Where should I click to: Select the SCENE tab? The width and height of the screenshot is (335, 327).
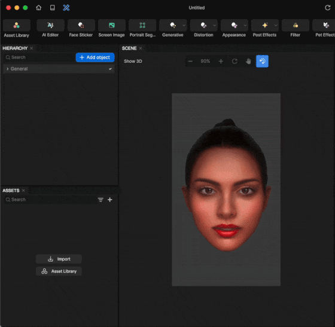click(129, 48)
